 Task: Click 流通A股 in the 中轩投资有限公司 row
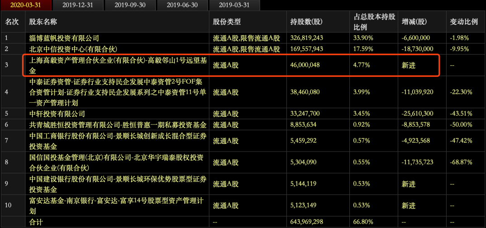(226, 114)
